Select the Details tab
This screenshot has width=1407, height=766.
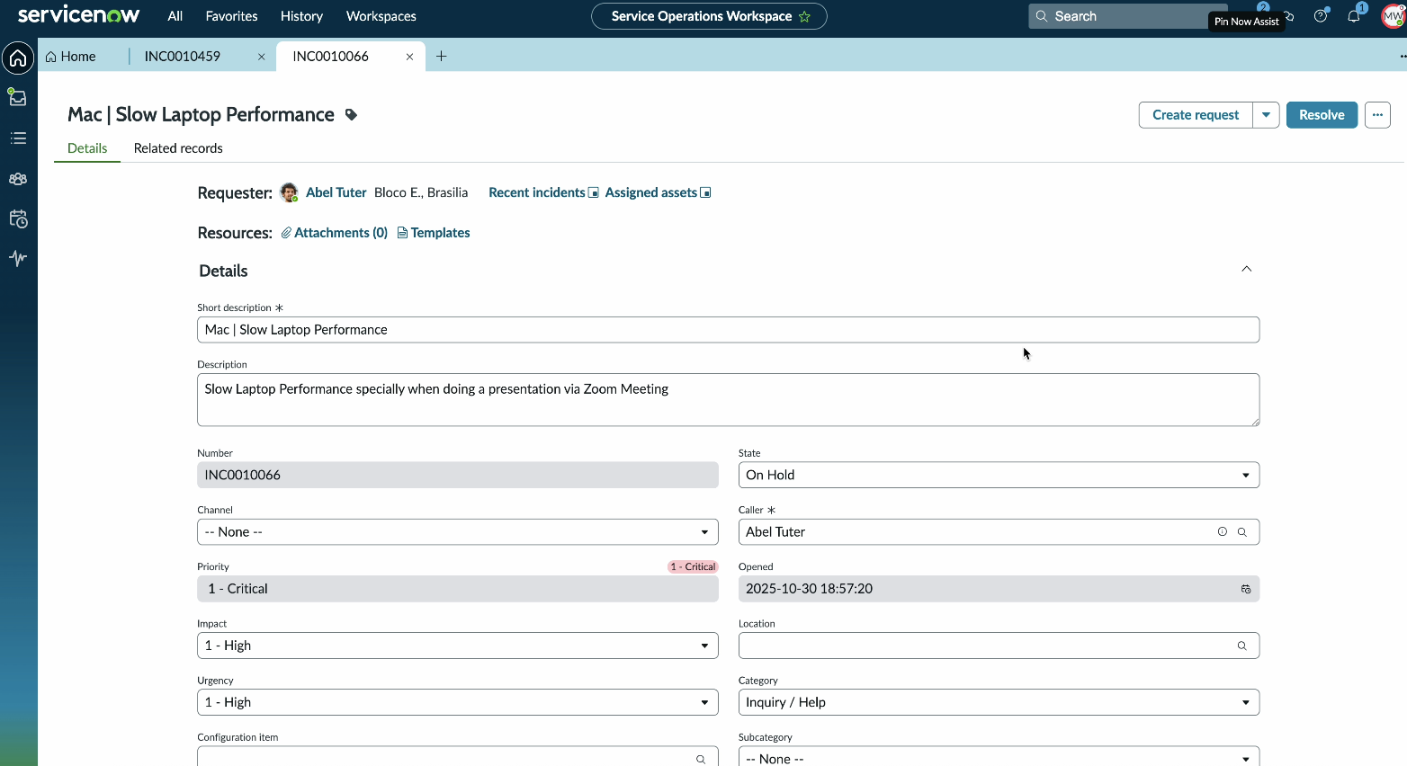87,148
